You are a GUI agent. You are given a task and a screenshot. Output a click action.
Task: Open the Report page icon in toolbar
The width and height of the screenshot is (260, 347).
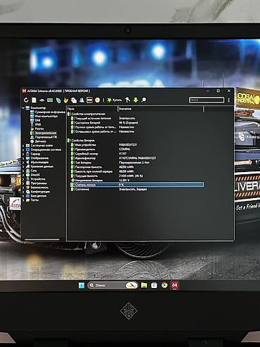(x=34, y=100)
